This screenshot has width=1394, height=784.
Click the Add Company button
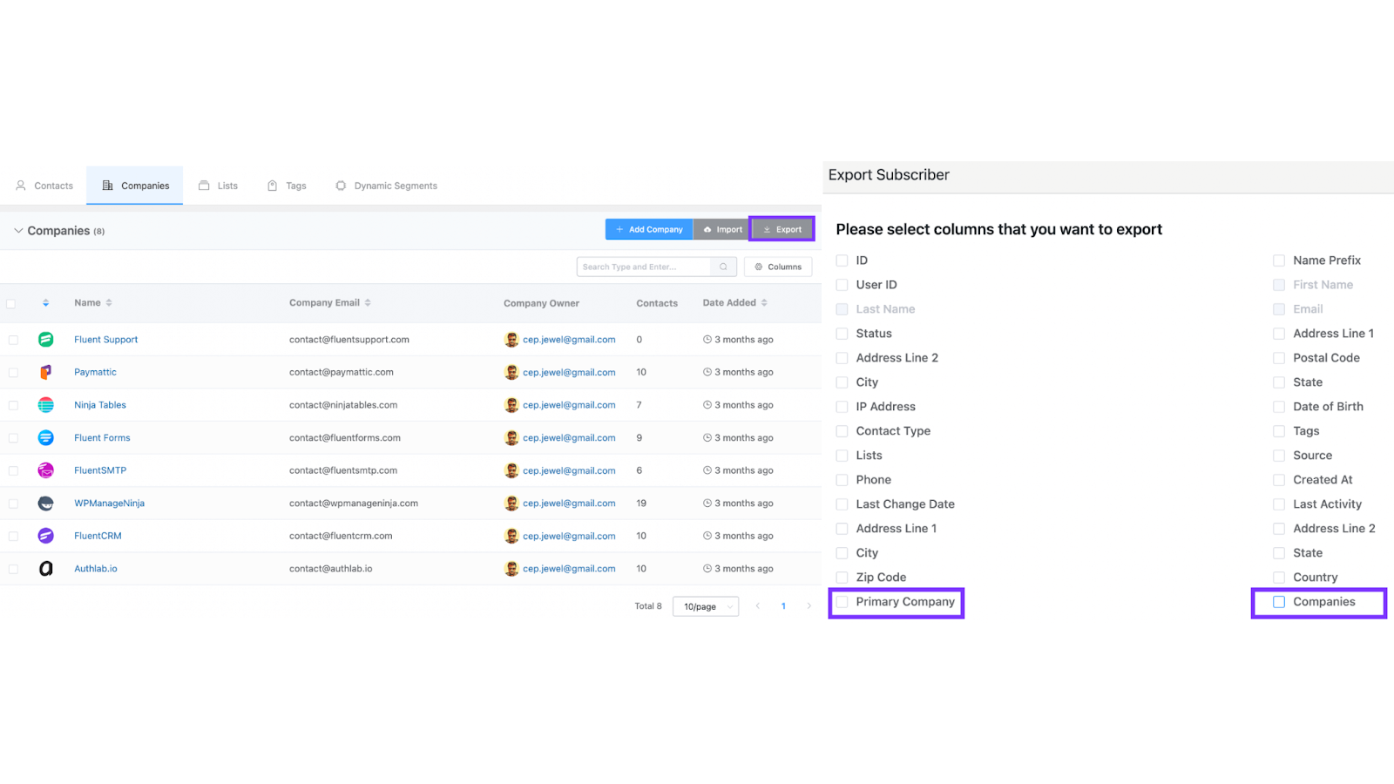[x=649, y=229]
